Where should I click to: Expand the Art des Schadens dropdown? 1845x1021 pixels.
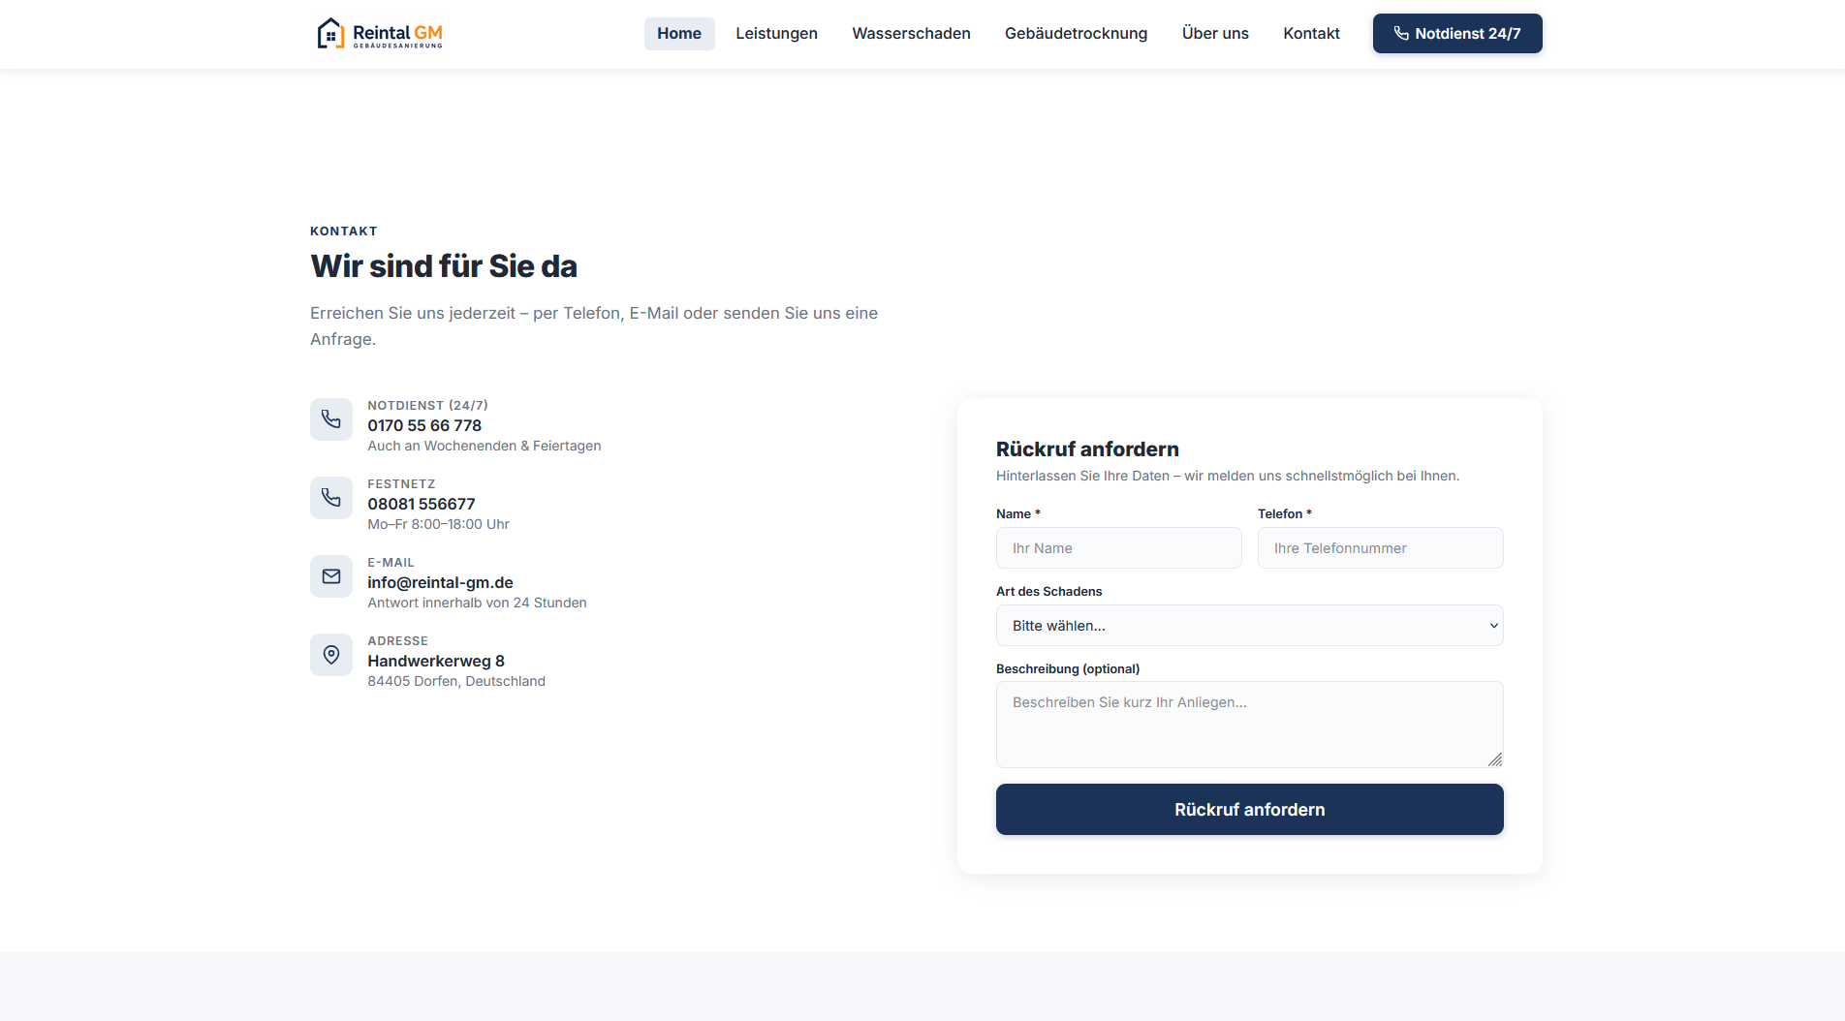pos(1250,626)
